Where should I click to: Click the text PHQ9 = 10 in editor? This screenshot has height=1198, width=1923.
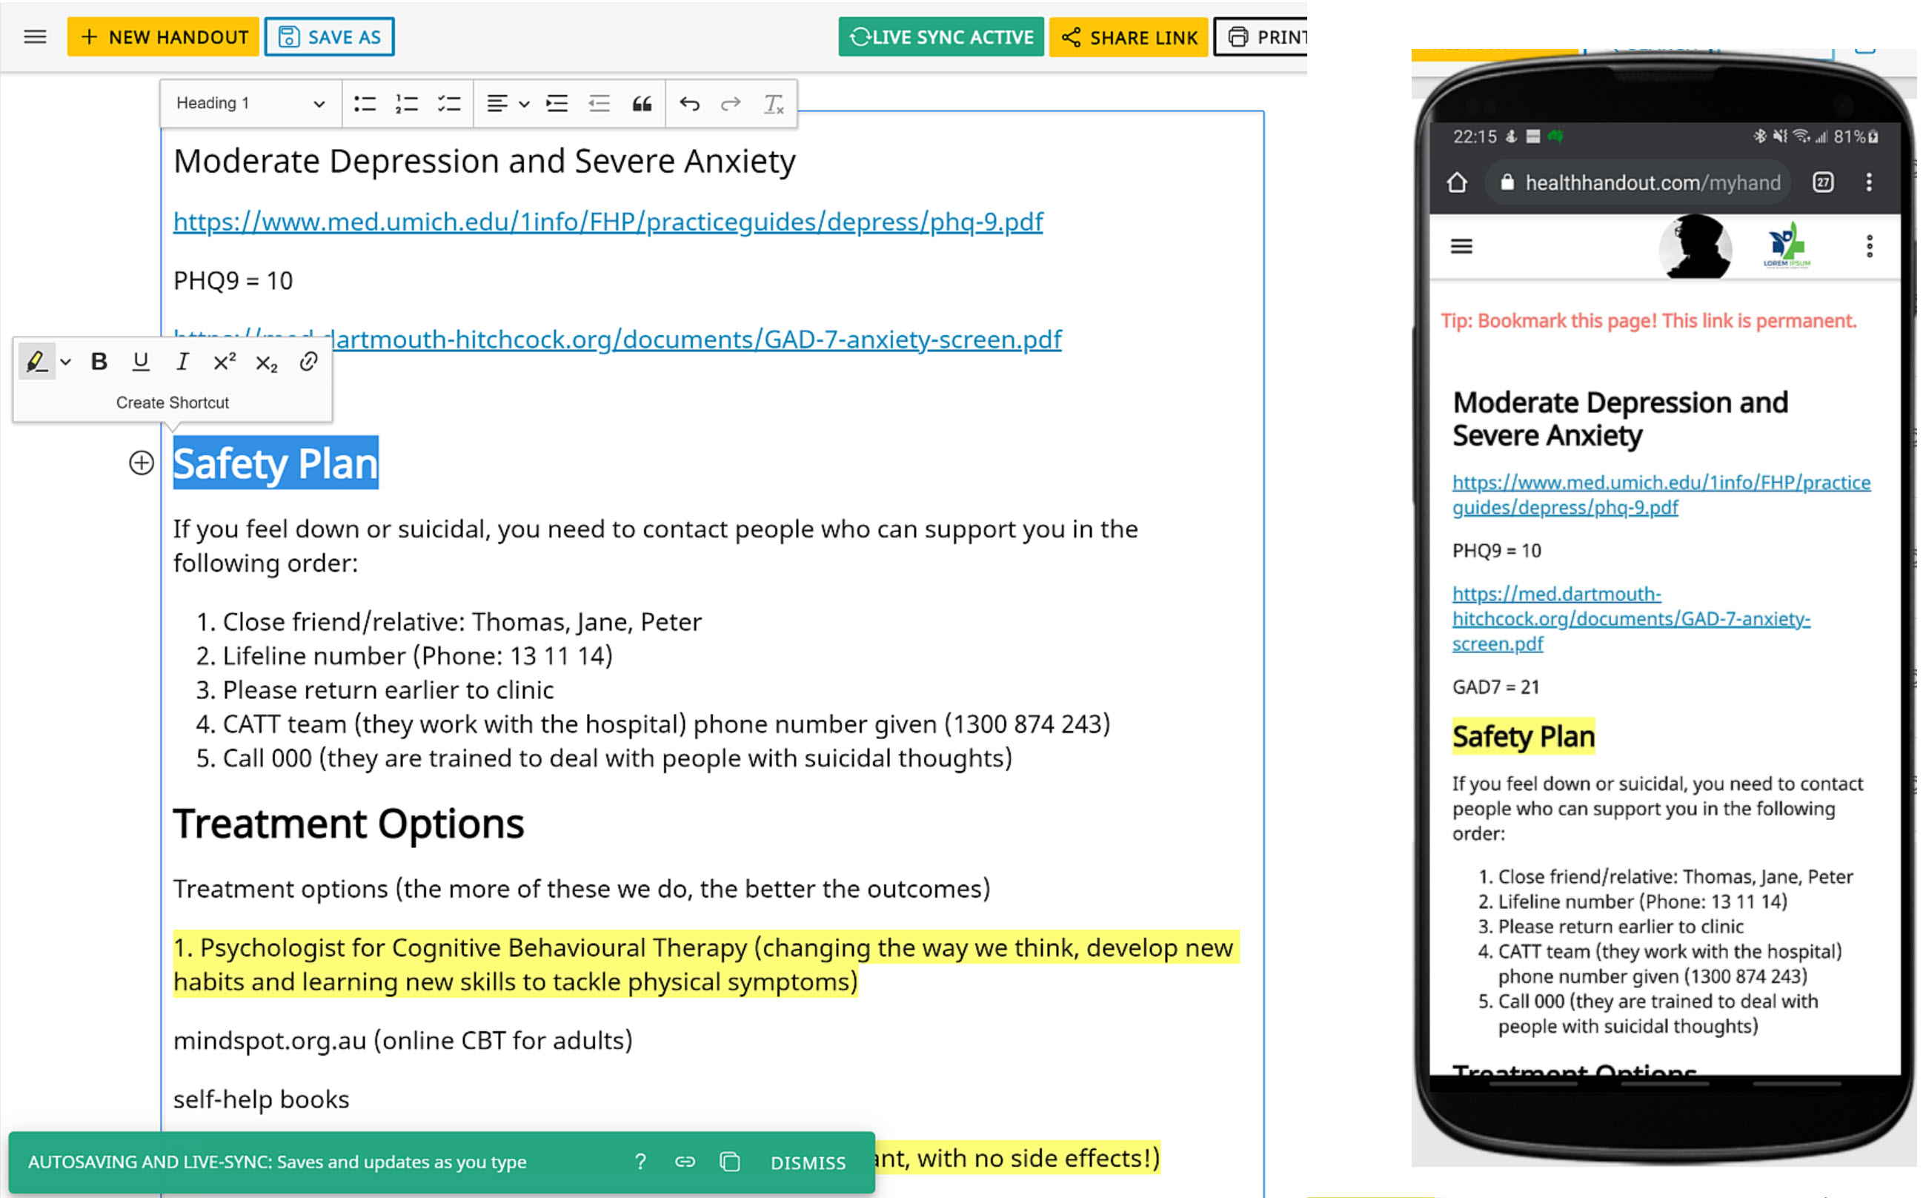233,280
